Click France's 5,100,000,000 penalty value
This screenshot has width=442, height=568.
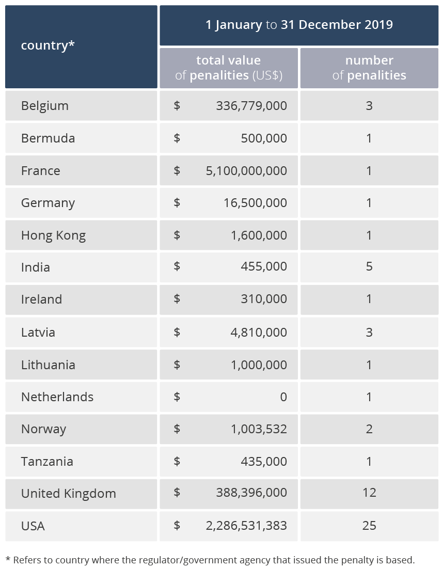[246, 170]
